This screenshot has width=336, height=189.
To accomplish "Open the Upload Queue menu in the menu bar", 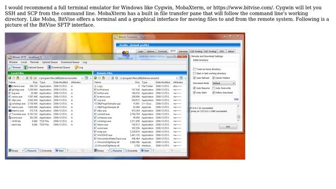I will [50, 62].
